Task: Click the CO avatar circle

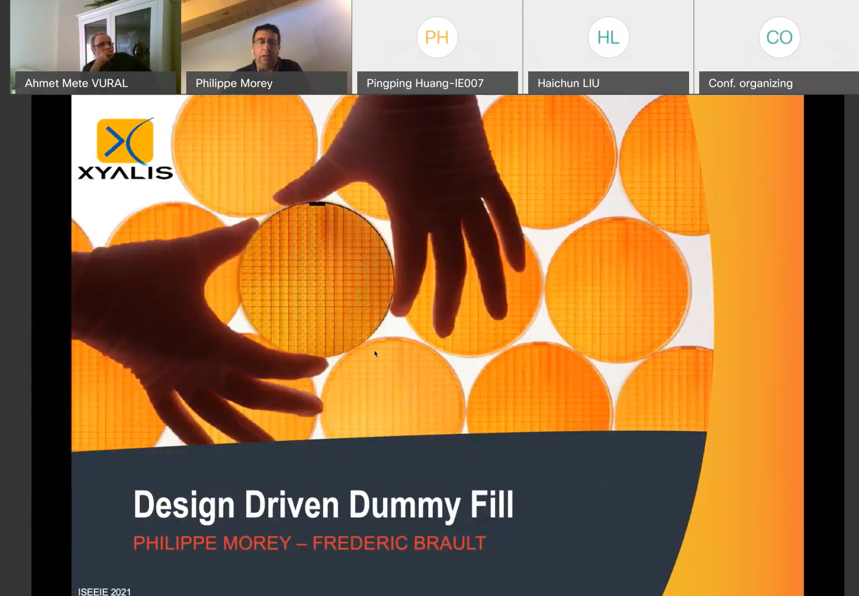Action: click(779, 37)
